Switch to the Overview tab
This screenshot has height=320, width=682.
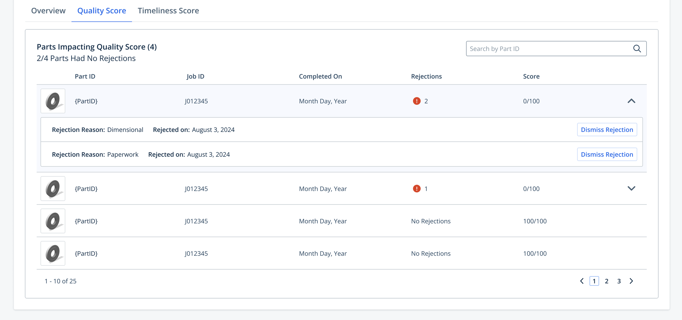48,11
